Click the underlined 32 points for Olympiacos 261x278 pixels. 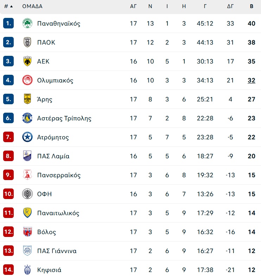coord(252,80)
